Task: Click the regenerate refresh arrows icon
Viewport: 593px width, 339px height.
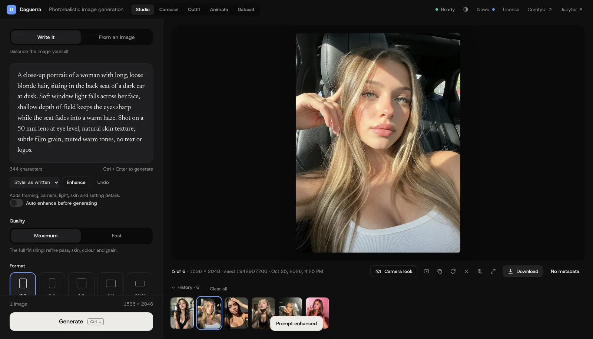Action: coord(453,271)
